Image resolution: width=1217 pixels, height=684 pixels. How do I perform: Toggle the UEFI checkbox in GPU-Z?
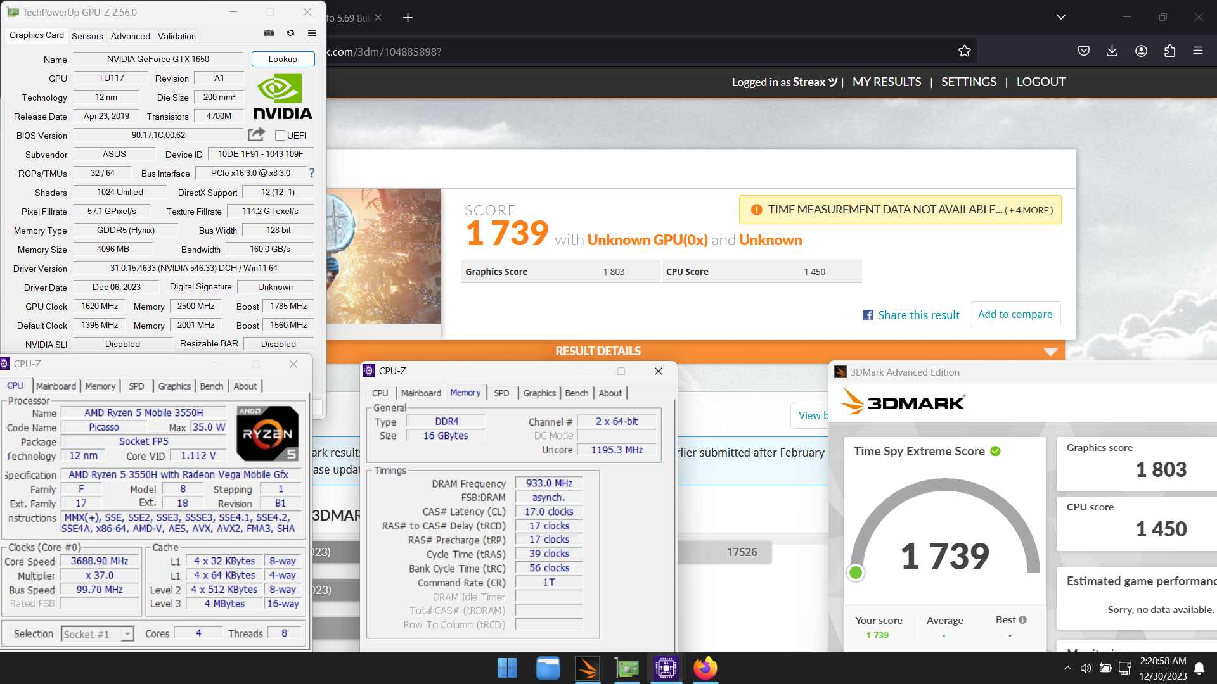point(280,136)
